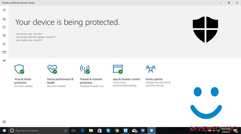Open the blue A-logo taskbar app

point(143,131)
